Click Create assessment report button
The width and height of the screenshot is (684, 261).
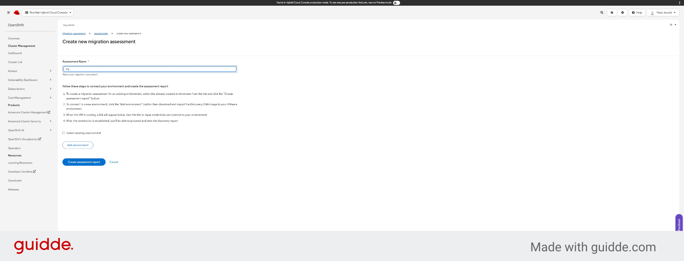tap(84, 162)
